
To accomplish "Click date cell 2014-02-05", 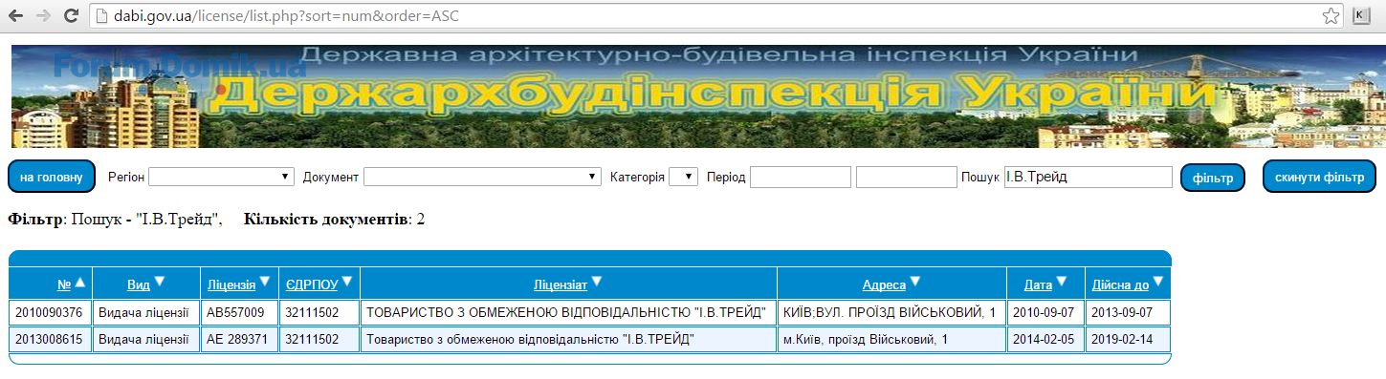I will [1045, 340].
